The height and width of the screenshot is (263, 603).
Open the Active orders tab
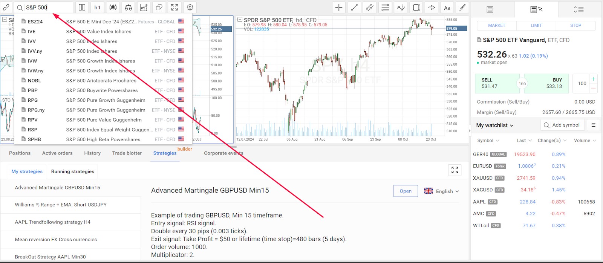tap(57, 153)
